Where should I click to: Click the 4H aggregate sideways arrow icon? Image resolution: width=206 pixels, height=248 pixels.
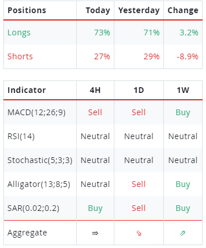(95, 233)
